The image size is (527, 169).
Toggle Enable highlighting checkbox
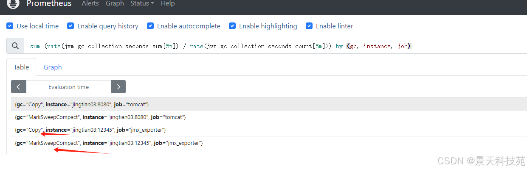tap(232, 26)
